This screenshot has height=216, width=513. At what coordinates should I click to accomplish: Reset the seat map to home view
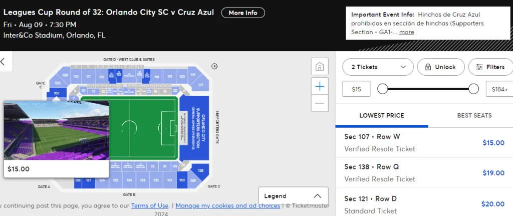tap(320, 67)
